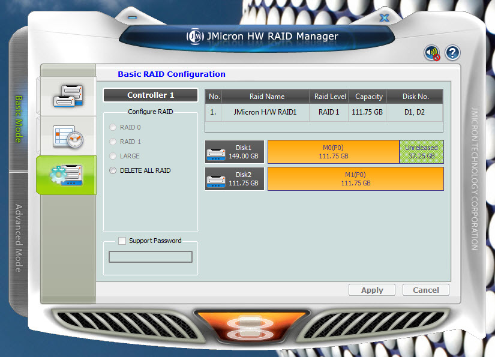The width and height of the screenshot is (495, 357).
Task: Click the D1, D2 disk cell
Action: click(x=415, y=112)
